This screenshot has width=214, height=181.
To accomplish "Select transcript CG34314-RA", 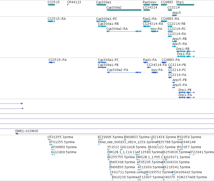I will tap(153, 24).
